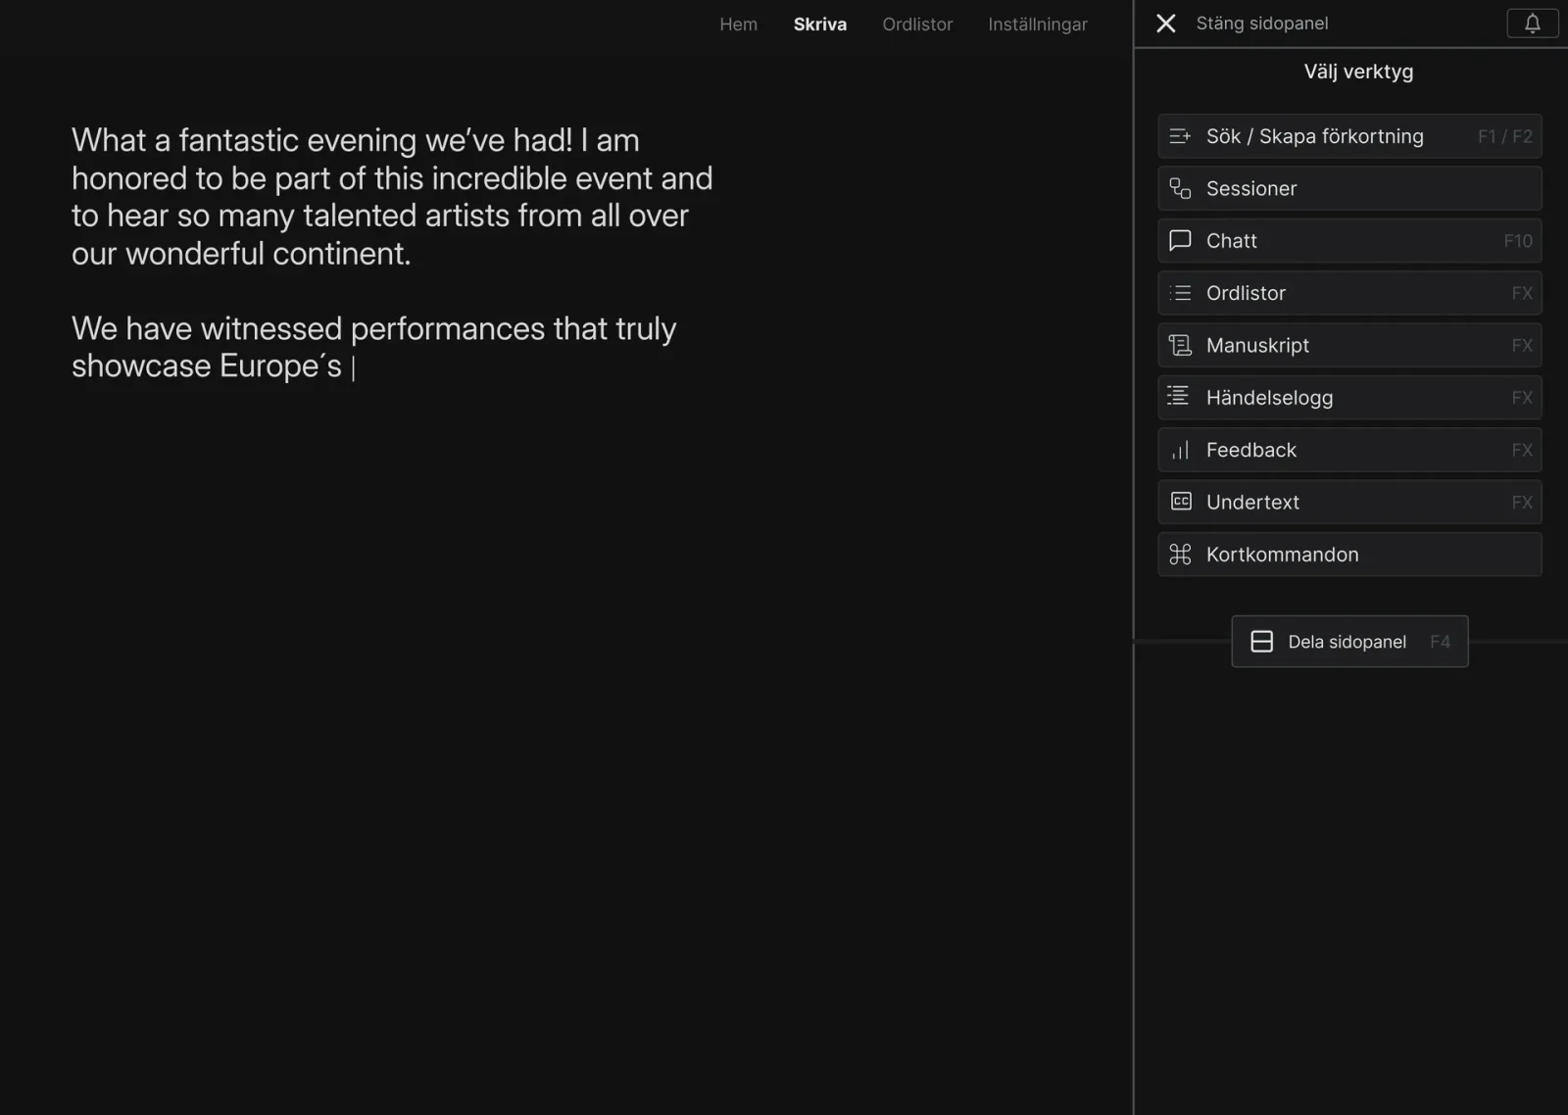This screenshot has width=1568, height=1115.
Task: Click the word "fantastic" in the first paragraph
Action: [x=238, y=140]
